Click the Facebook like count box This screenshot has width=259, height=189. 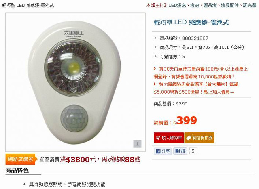193,151
